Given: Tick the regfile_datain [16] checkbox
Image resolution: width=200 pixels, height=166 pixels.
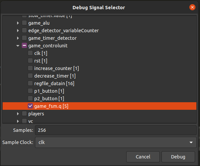Looking at the screenshot, I should (30, 83).
